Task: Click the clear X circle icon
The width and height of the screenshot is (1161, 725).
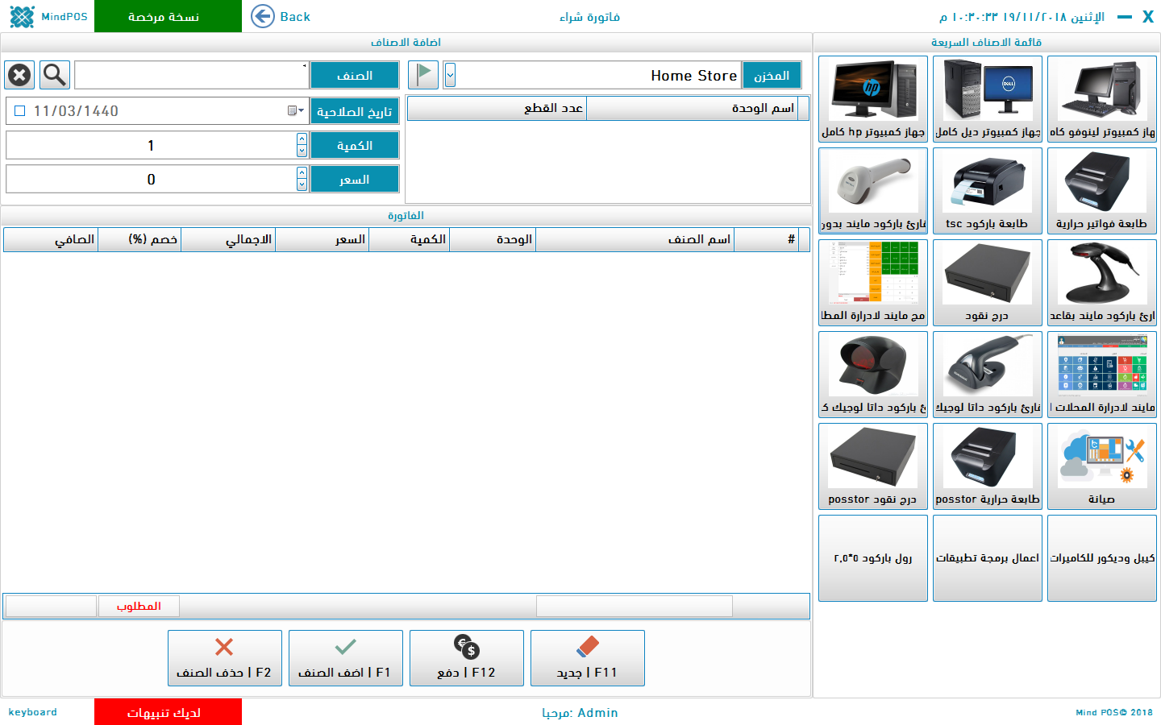Action: click(19, 75)
